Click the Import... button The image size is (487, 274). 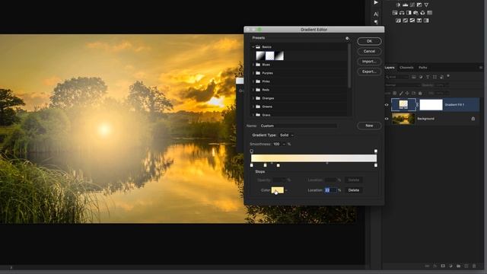[369, 62]
